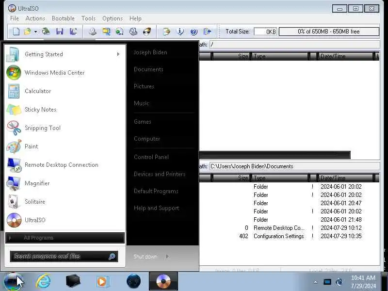Click the Convert toolbar icon with green arrow
The image size is (388, 291).
119,32
